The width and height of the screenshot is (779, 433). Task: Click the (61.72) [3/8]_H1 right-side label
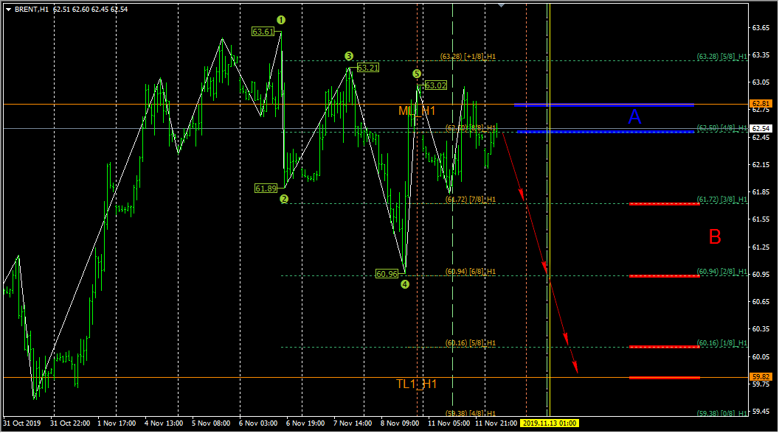[x=722, y=200]
